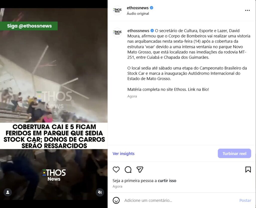The width and height of the screenshot is (256, 208).
Task: Like the reel with the heart icon
Action: pyautogui.click(x=116, y=169)
